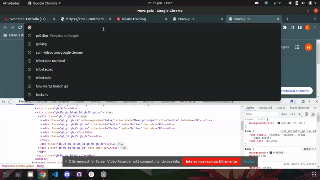Screen dimensions: 320x180
Task: Open the Terminal from the dock
Action: [x=6, y=174]
